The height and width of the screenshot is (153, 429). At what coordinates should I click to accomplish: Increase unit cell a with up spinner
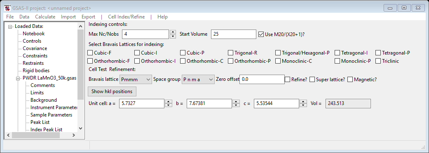click(x=168, y=102)
